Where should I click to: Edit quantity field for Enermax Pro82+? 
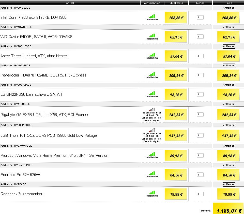[x=200, y=174]
